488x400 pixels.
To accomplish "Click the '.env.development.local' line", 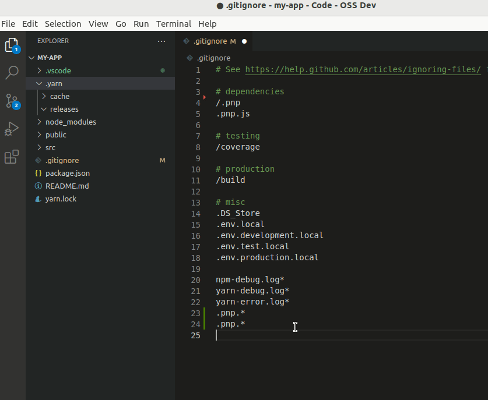I will point(269,235).
